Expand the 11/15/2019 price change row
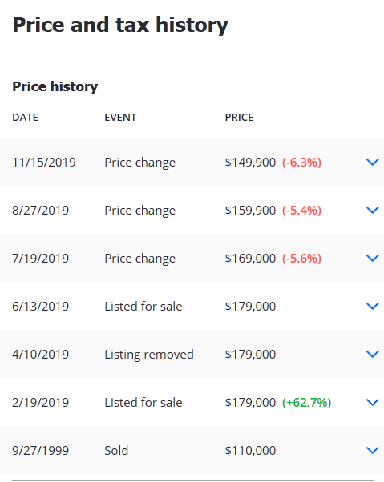Viewport: 384px width, 482px height. click(192, 162)
